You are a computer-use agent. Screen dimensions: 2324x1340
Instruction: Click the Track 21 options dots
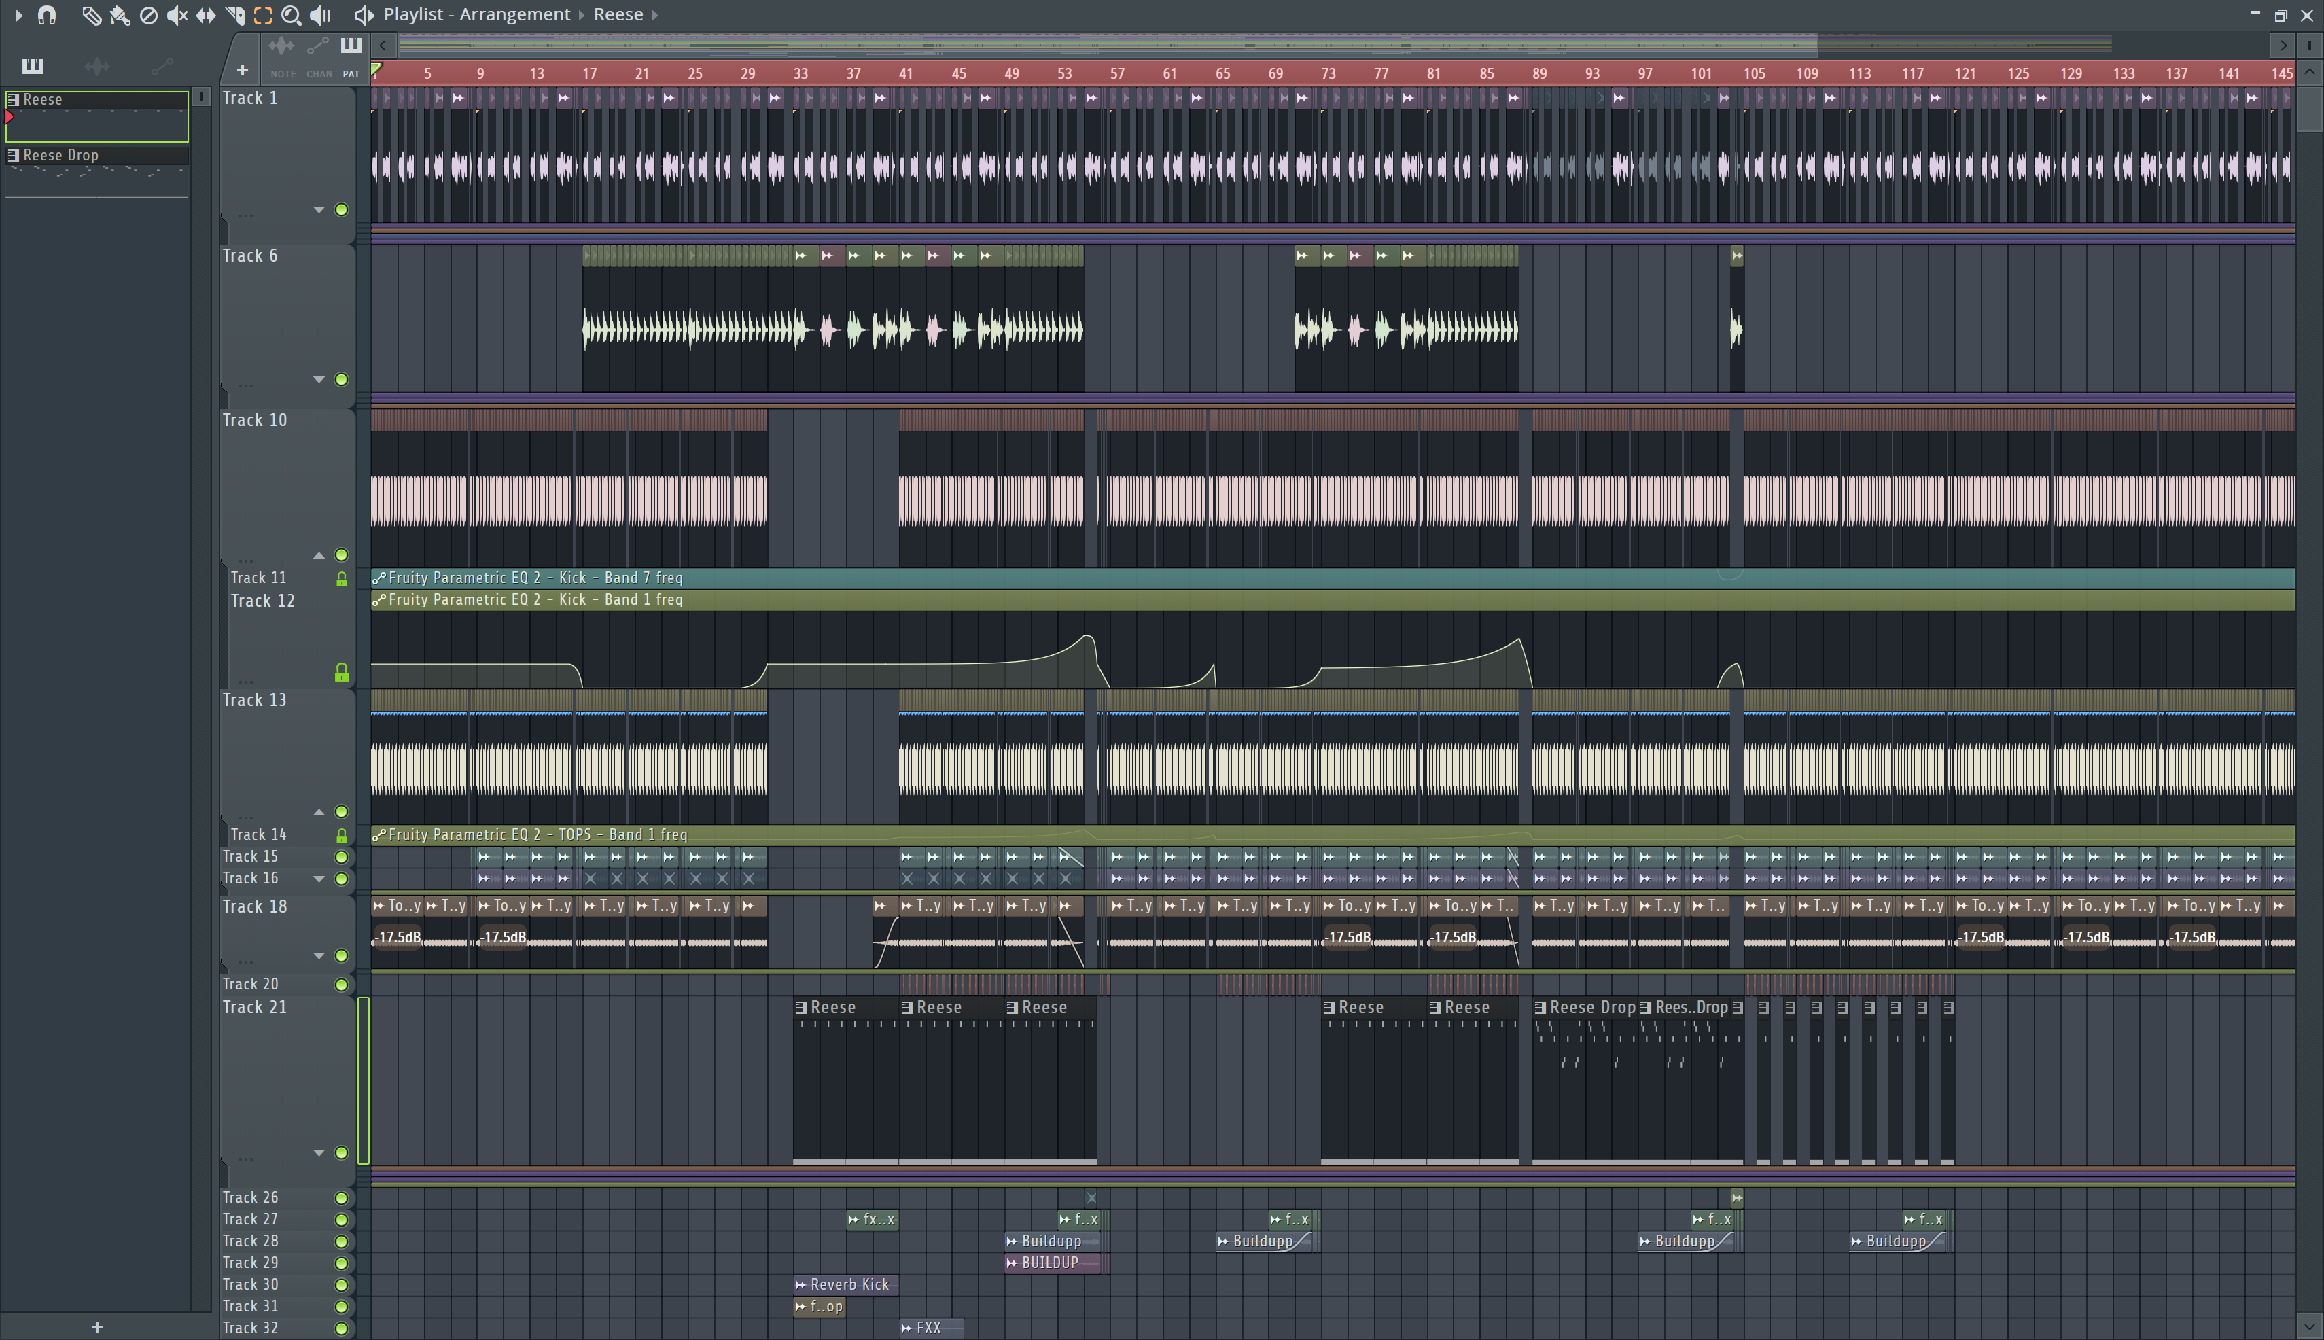click(x=246, y=1159)
